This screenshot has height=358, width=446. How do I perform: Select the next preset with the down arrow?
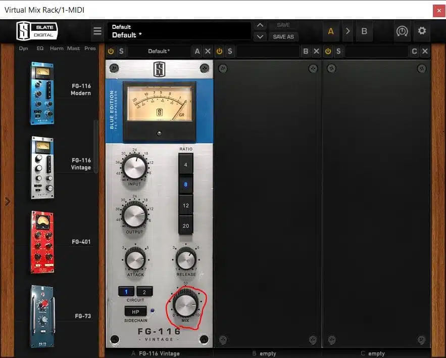(x=260, y=37)
